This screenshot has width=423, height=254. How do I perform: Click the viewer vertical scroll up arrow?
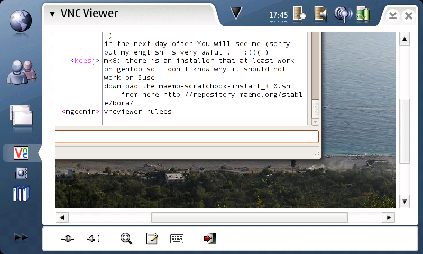(404, 39)
